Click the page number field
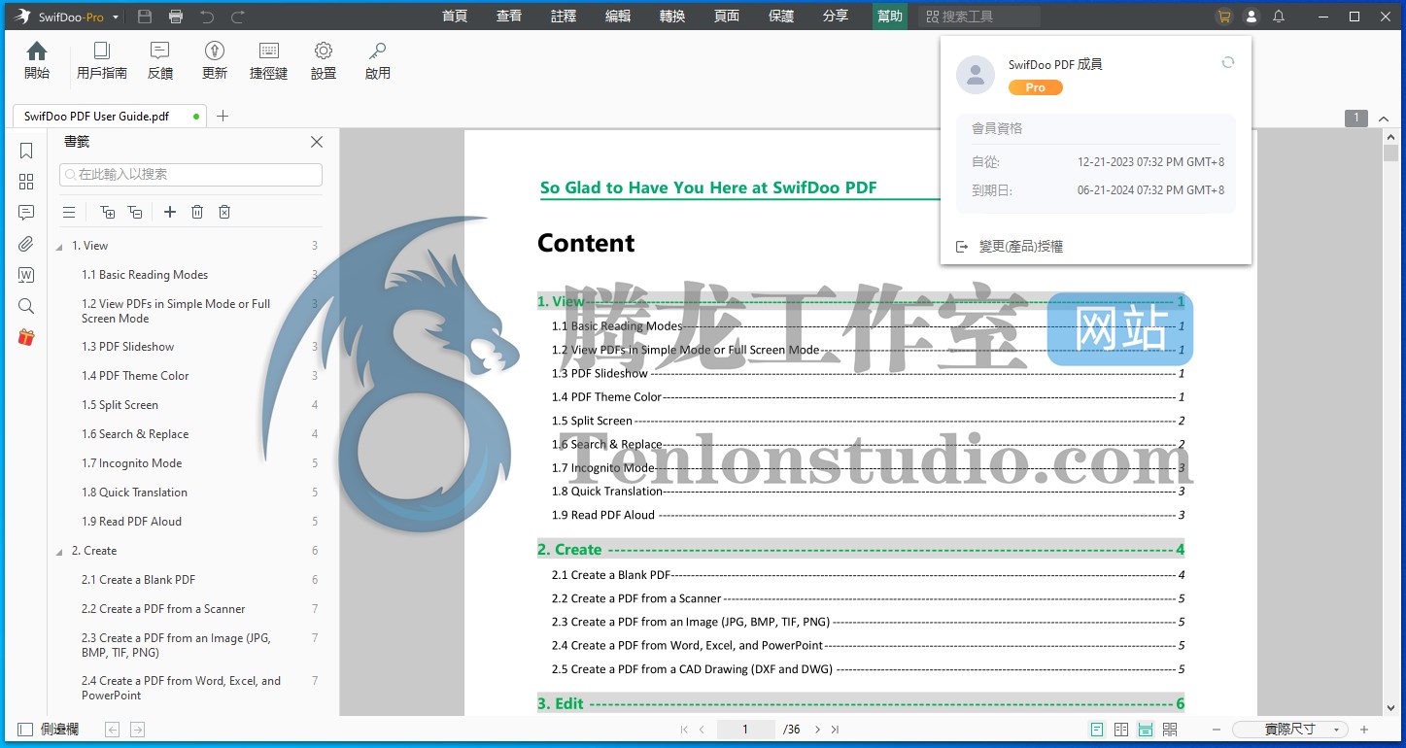 click(x=745, y=729)
